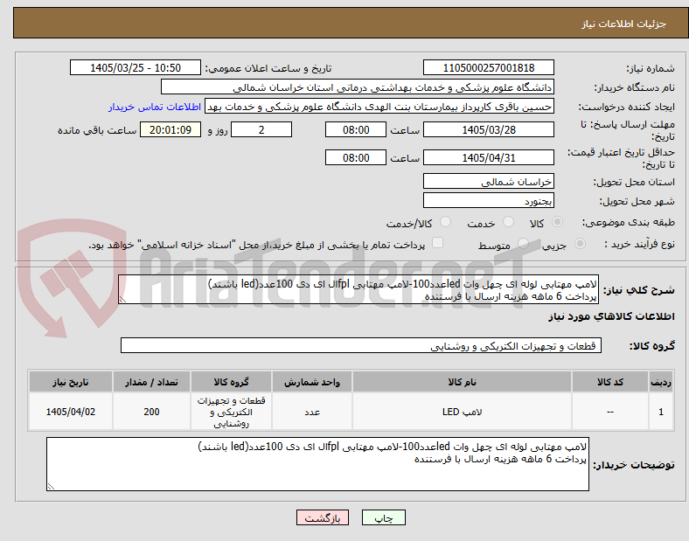Click the unit cell عدد

312,412
